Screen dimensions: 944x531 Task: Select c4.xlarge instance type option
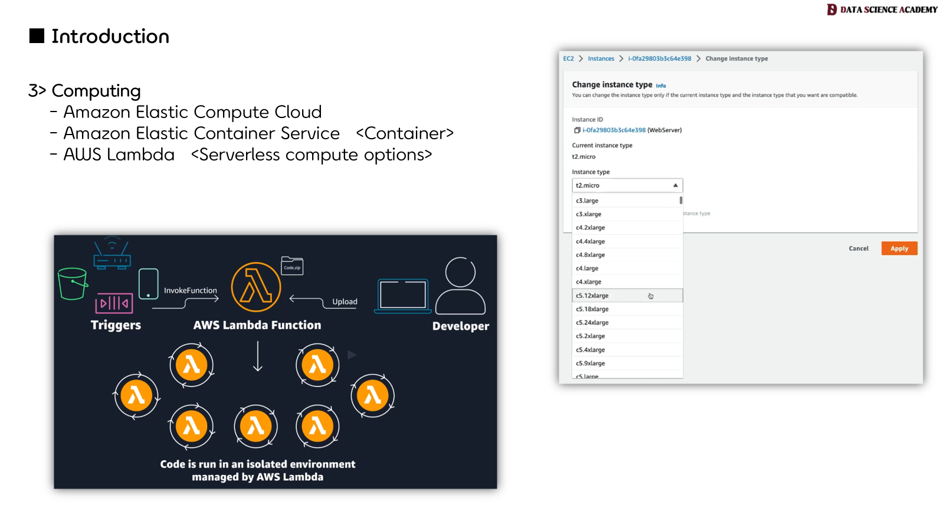[627, 282]
